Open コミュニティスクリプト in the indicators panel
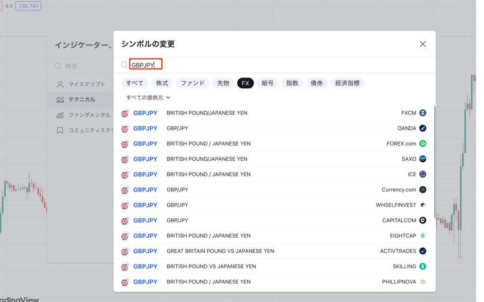 point(81,130)
